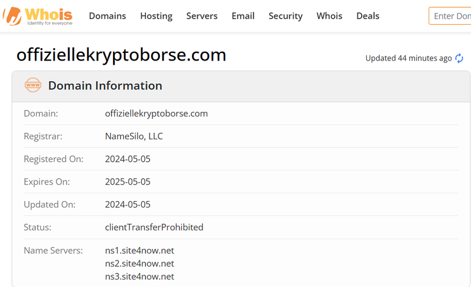Screen dimensions: 471x287
Task: Open the Servers menu
Action: tap(202, 16)
